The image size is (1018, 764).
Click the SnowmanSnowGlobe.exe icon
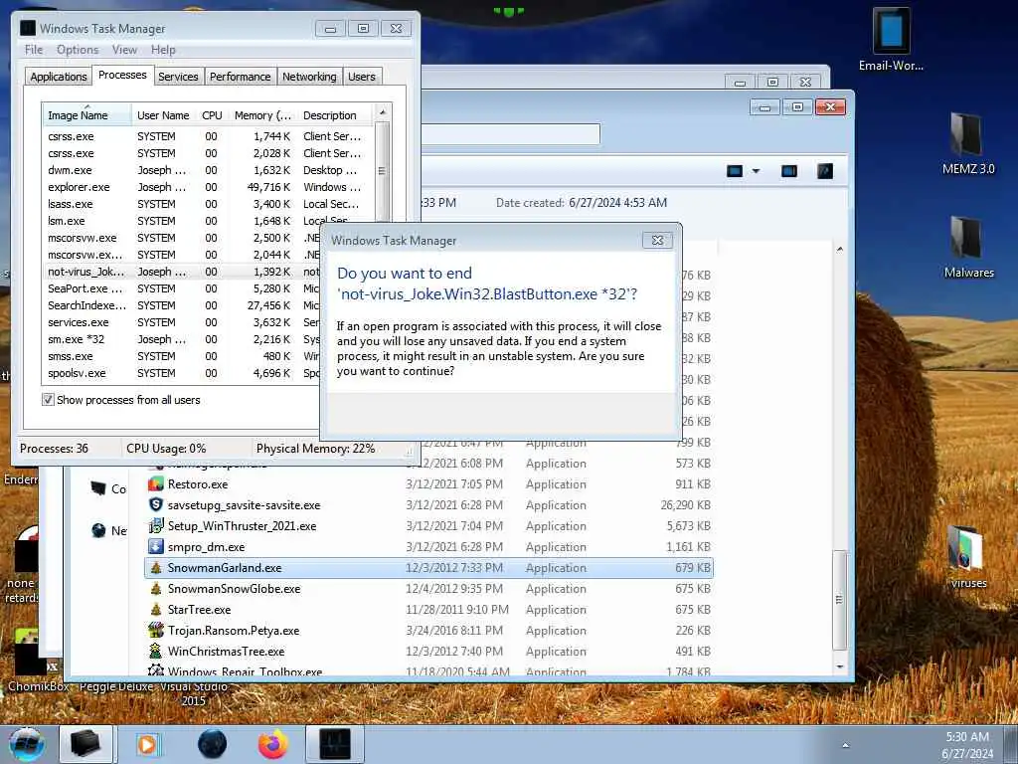click(156, 588)
